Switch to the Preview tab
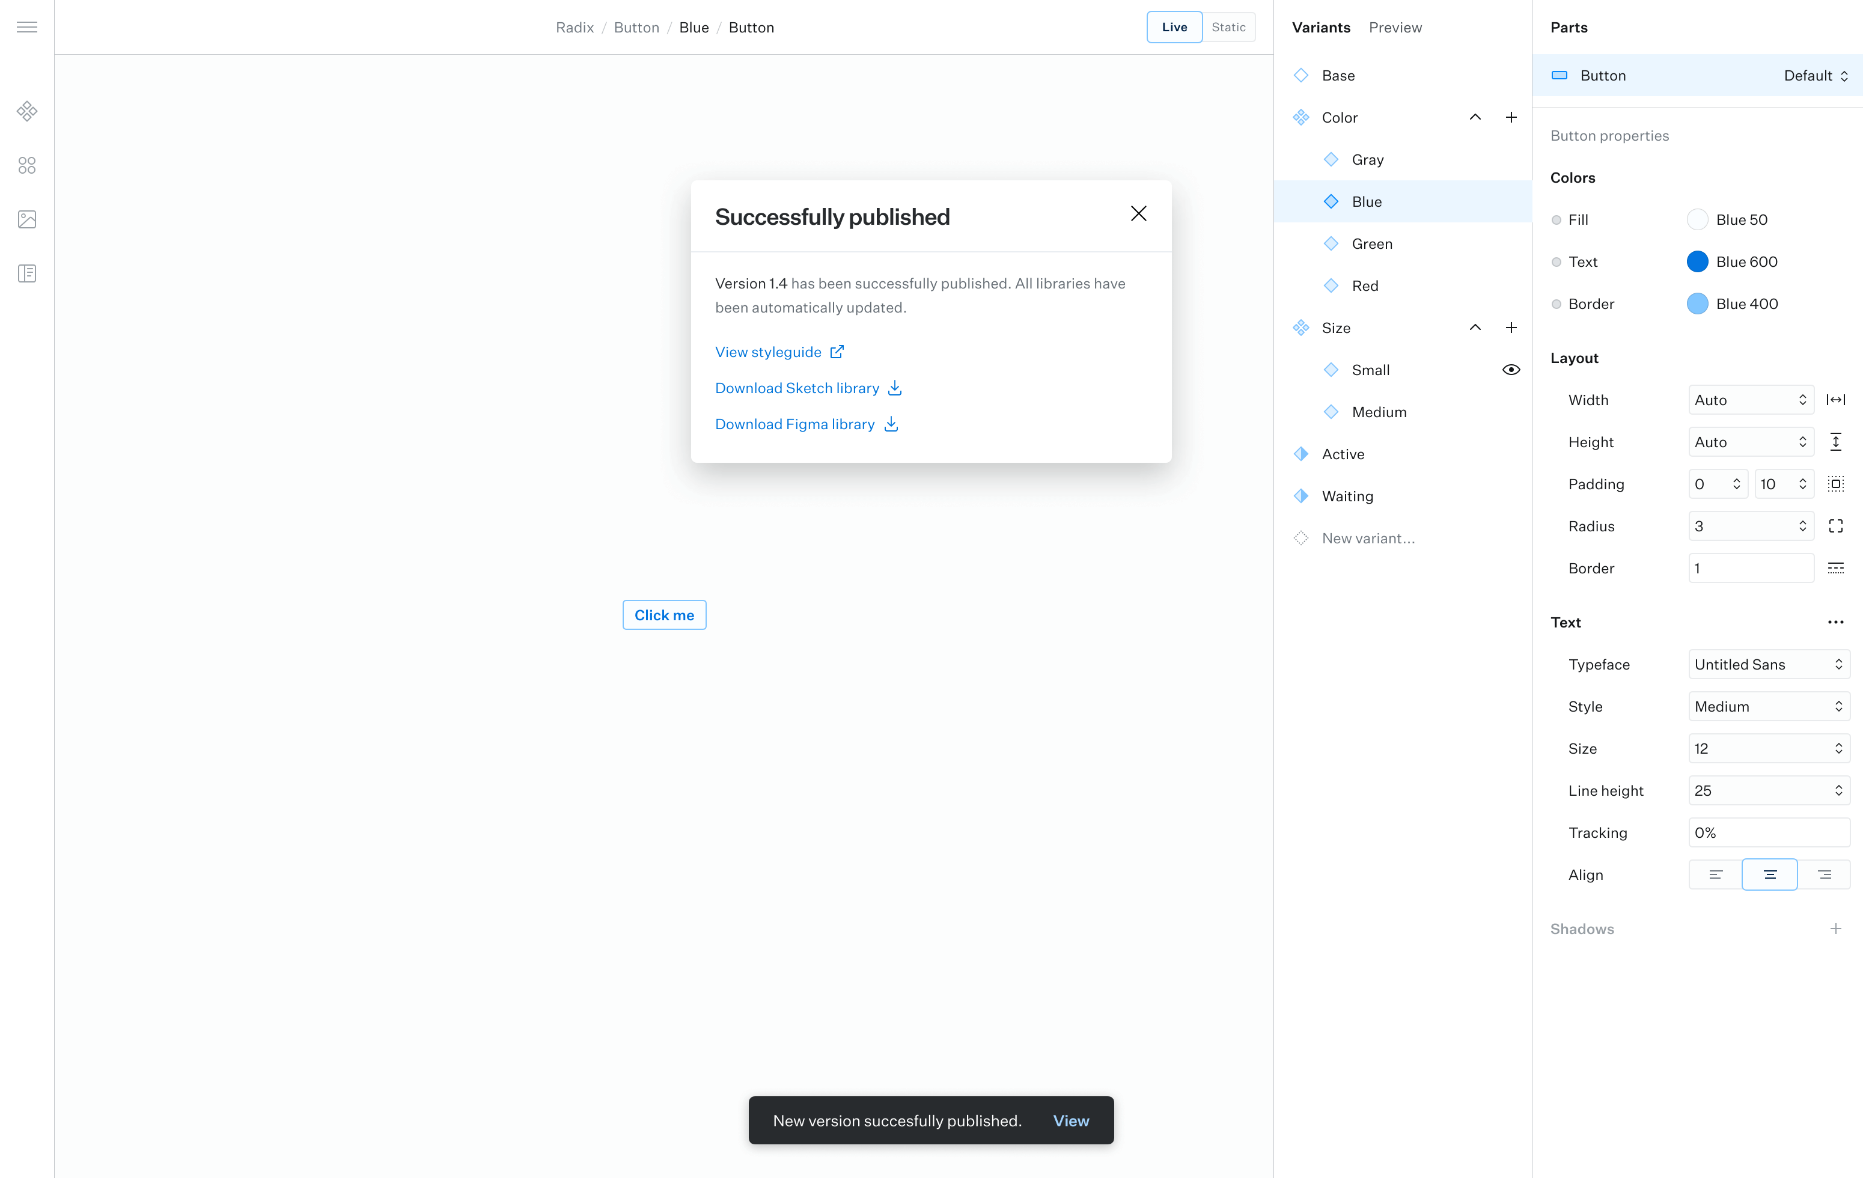Viewport: 1863px width, 1178px height. click(1395, 27)
